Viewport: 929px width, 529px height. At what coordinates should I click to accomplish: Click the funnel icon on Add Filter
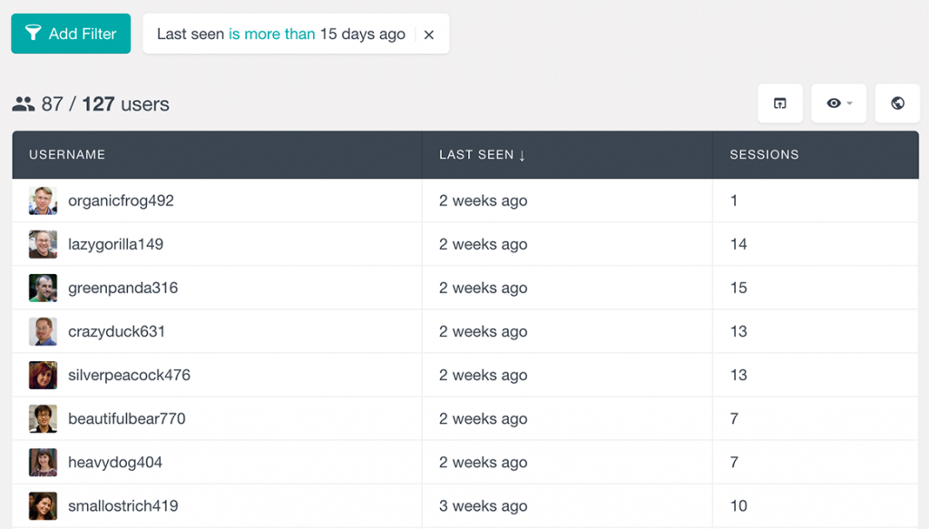(34, 33)
